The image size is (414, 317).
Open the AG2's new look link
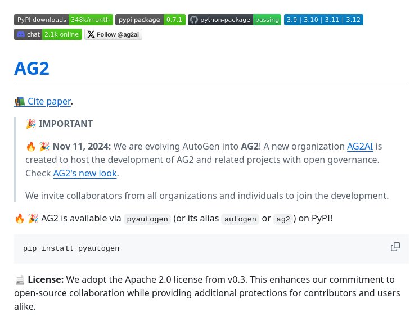tap(85, 174)
